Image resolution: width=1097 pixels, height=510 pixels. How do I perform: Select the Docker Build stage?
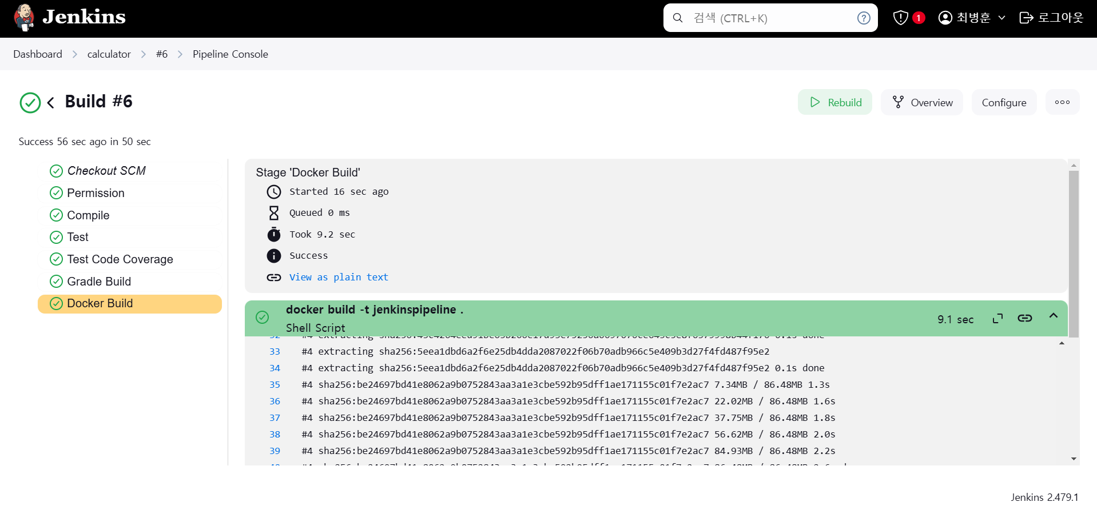(x=130, y=304)
